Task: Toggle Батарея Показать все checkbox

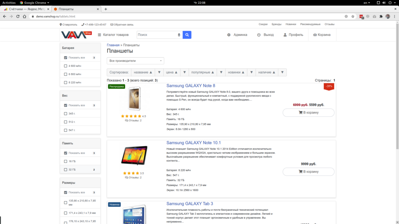Action: [x=65, y=58]
